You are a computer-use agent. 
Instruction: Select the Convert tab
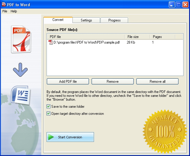(58, 20)
